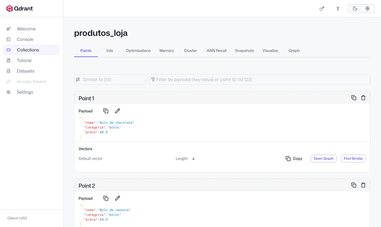
Task: Open the Console page
Action: (x=32, y=39)
